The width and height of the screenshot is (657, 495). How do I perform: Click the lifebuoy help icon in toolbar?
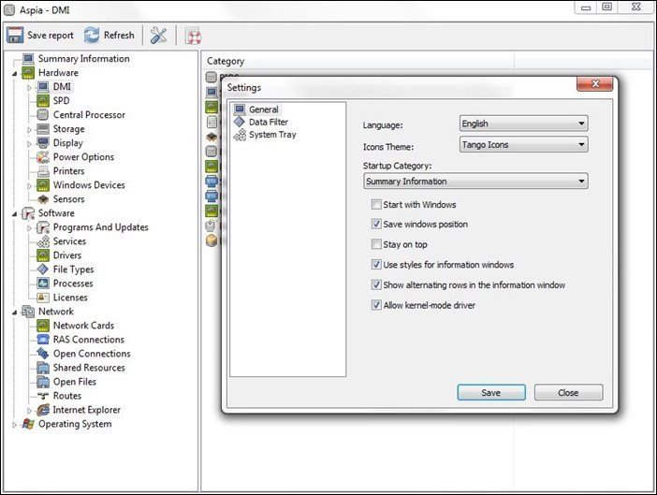pyautogui.click(x=194, y=36)
